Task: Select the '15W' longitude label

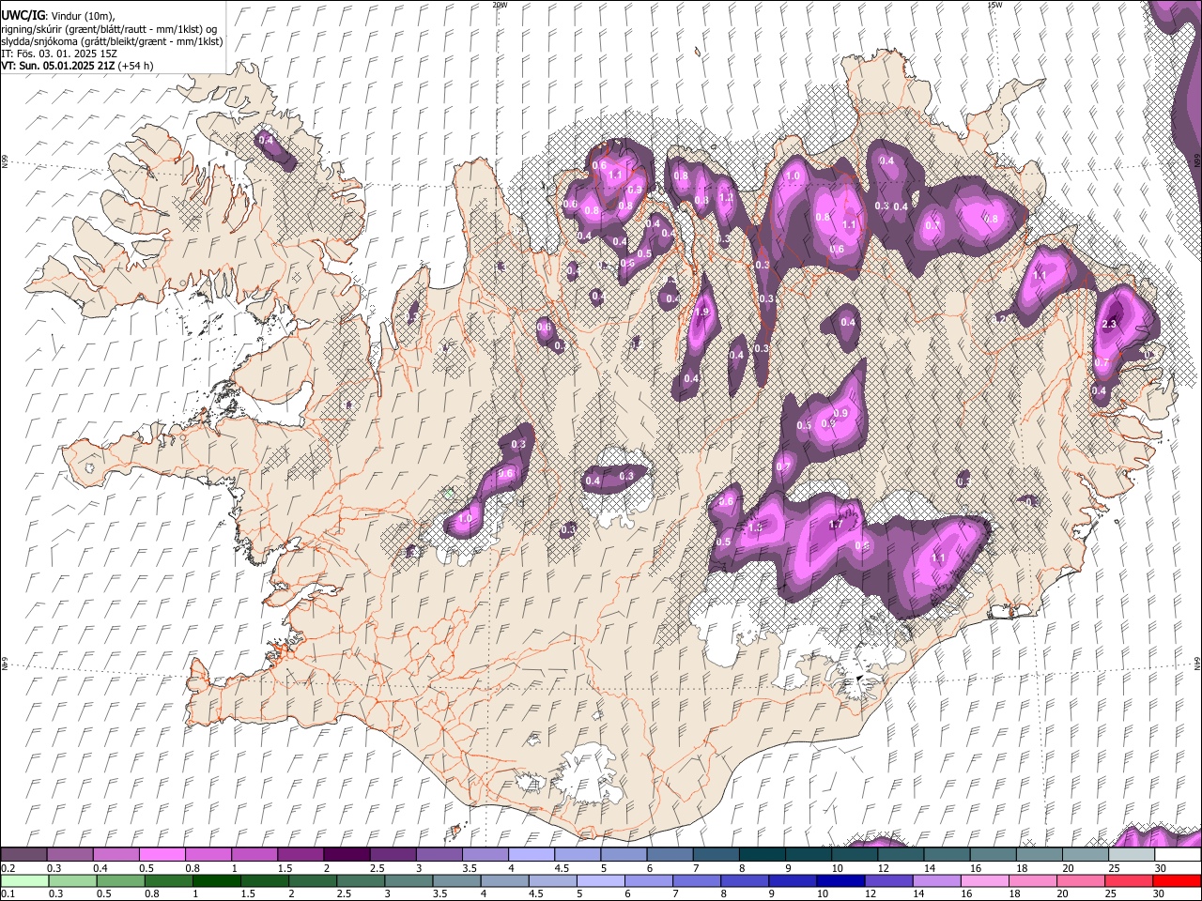Action: [994, 5]
